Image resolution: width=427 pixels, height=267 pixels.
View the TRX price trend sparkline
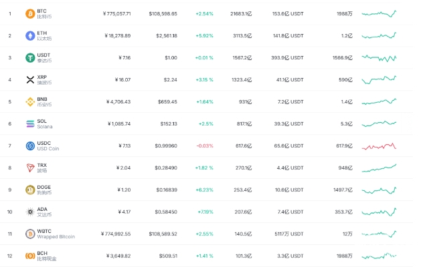379,168
